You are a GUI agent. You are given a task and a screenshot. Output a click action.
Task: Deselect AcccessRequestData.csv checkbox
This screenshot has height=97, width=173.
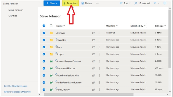[44, 61]
